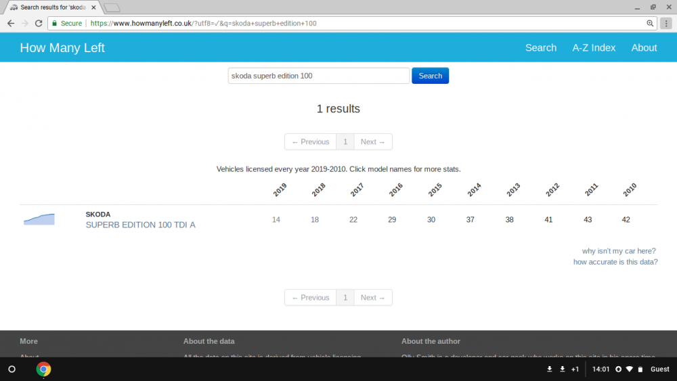Screen dimensions: 677x381
Task: Click the 2014 value 37
Action: (x=471, y=220)
